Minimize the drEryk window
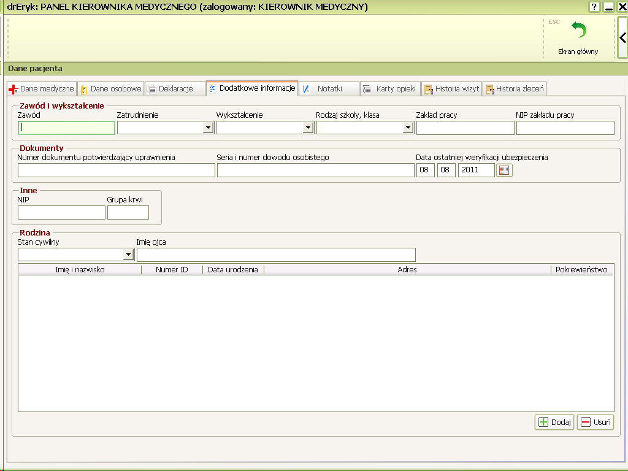This screenshot has height=471, width=628. [609, 7]
